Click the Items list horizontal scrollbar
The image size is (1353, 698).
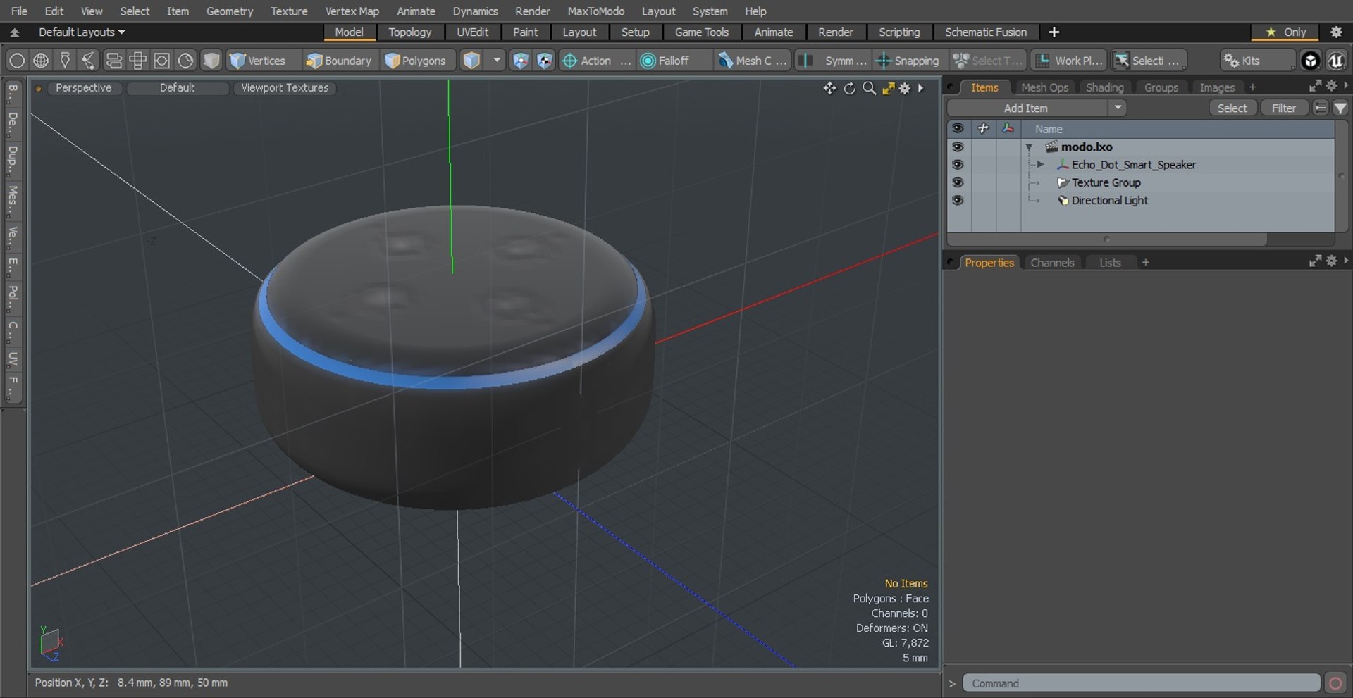pyautogui.click(x=1107, y=239)
